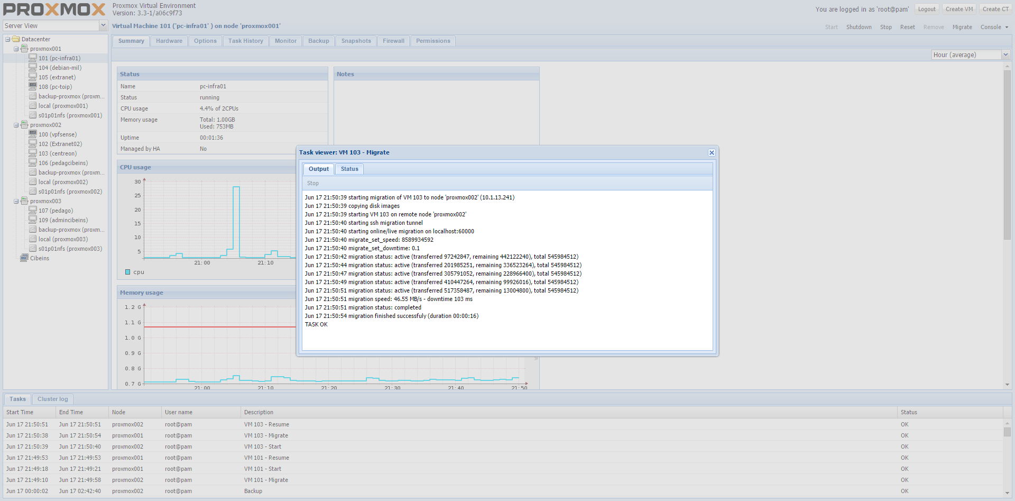1015x501 pixels.
Task: Click the 109 (admincibeins) VM icon
Action: [x=33, y=220]
